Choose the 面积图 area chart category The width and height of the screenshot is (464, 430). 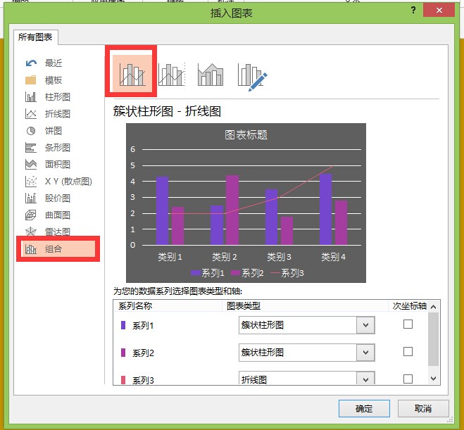(58, 164)
